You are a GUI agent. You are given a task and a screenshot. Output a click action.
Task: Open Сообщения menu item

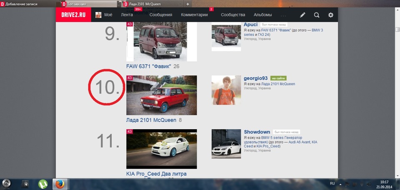[x=161, y=15]
